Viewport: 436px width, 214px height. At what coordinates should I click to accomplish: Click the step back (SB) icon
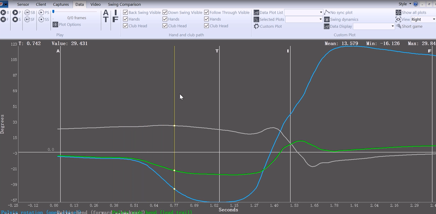(27, 12)
